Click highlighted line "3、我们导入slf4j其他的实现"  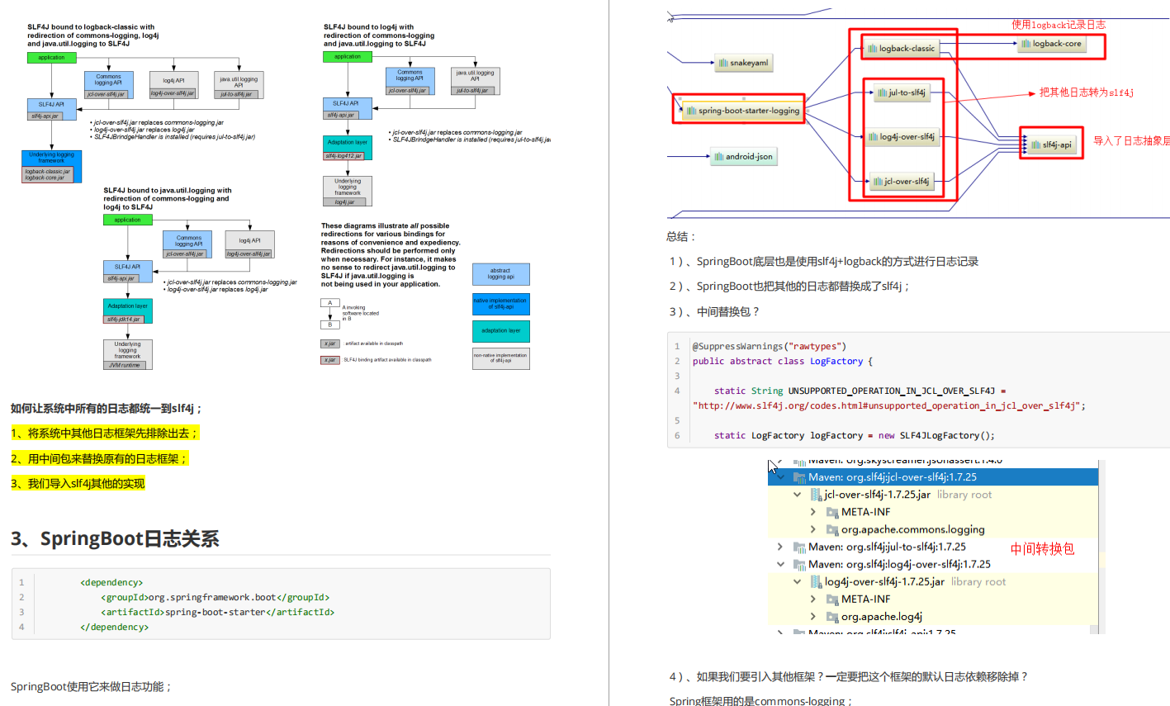tap(78, 483)
